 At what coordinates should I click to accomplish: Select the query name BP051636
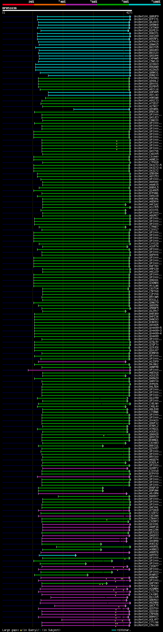[10, 8]
